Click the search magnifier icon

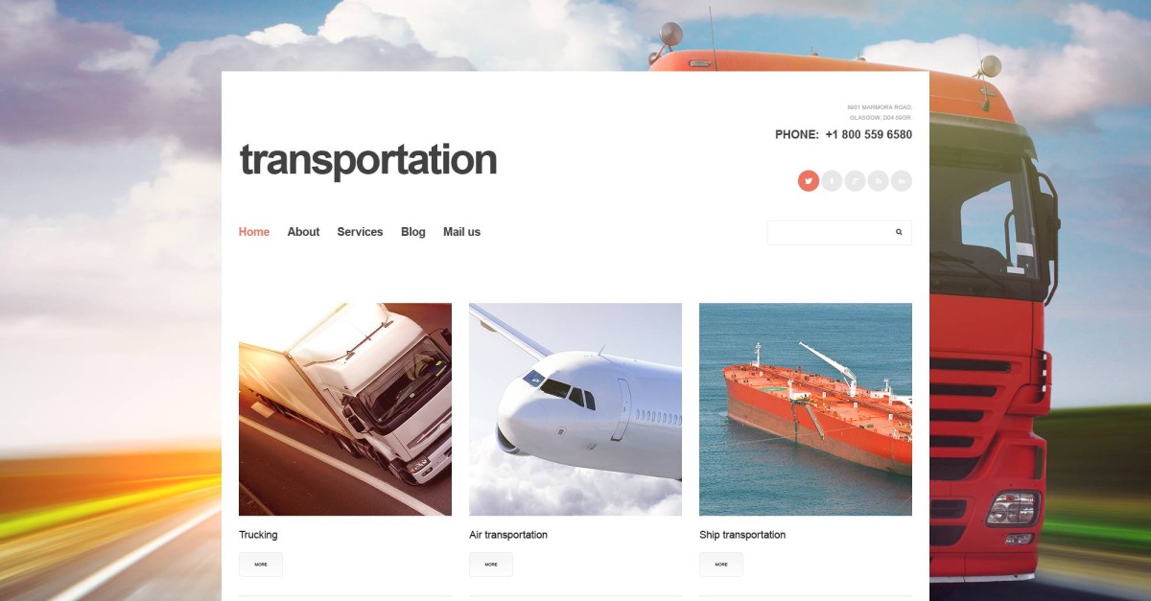click(x=899, y=232)
